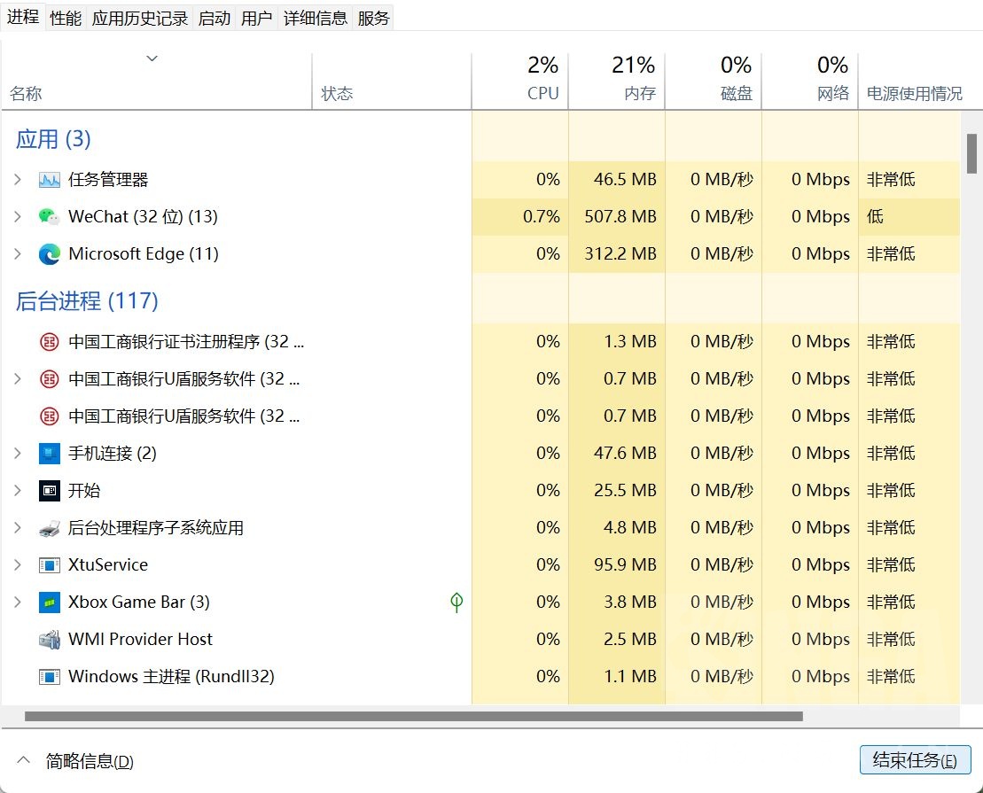Sort processes by 磁盘 column header

[x=714, y=82]
